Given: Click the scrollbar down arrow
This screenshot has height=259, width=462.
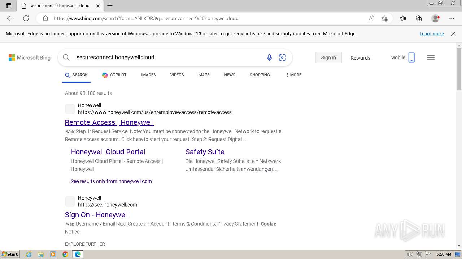Looking at the screenshot, I should (x=459, y=246).
